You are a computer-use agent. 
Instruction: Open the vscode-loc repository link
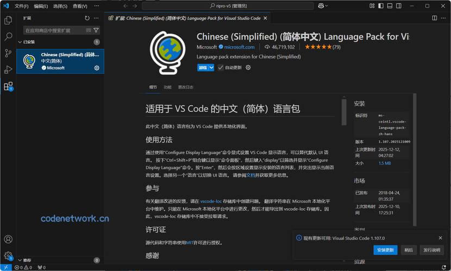click(x=211, y=201)
